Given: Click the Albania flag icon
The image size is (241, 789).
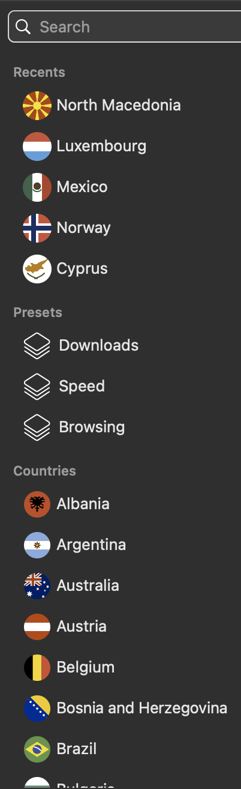Looking at the screenshot, I should tap(37, 504).
